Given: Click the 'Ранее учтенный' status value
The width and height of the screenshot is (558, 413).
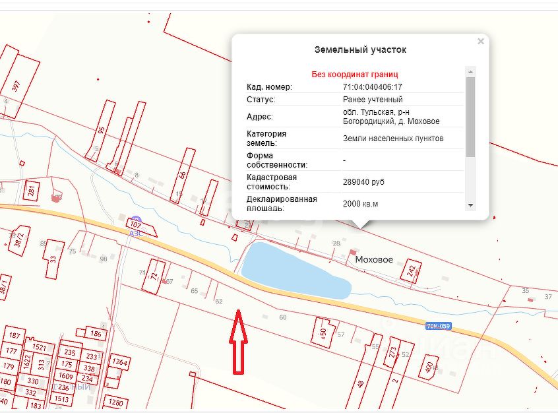Looking at the screenshot, I should [373, 100].
